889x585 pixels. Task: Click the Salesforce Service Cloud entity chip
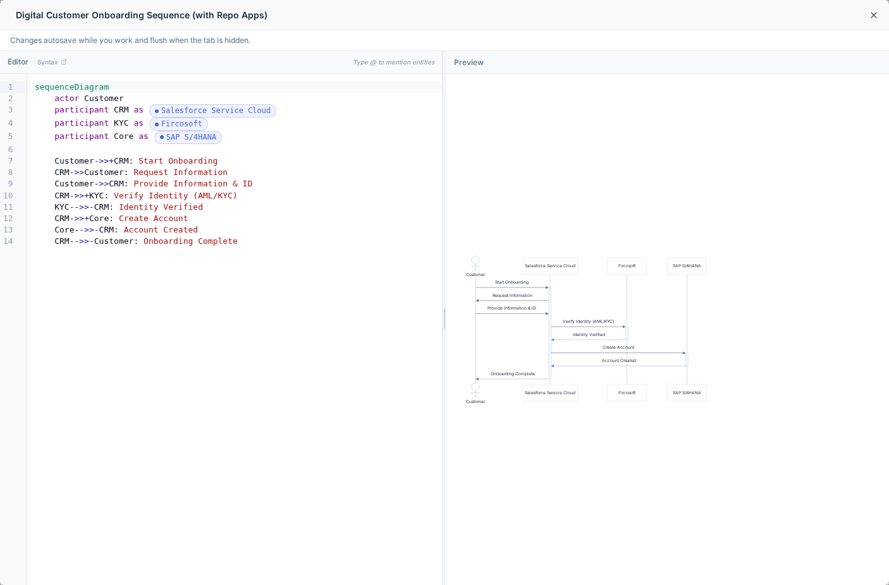(212, 111)
